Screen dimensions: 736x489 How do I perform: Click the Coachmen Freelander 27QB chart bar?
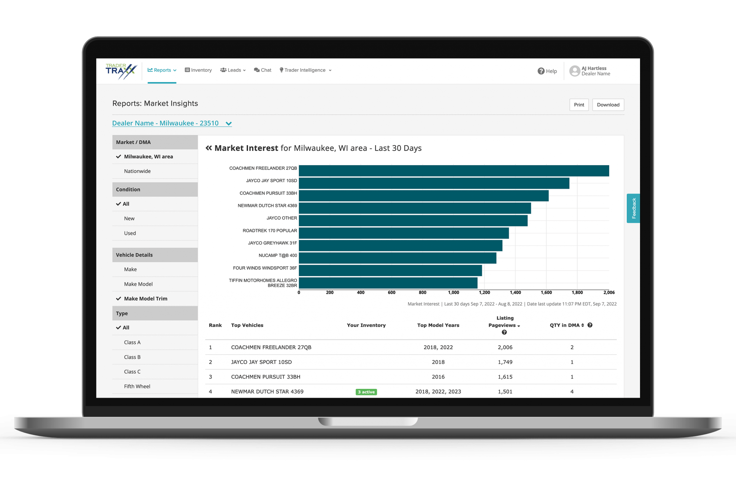(x=454, y=171)
